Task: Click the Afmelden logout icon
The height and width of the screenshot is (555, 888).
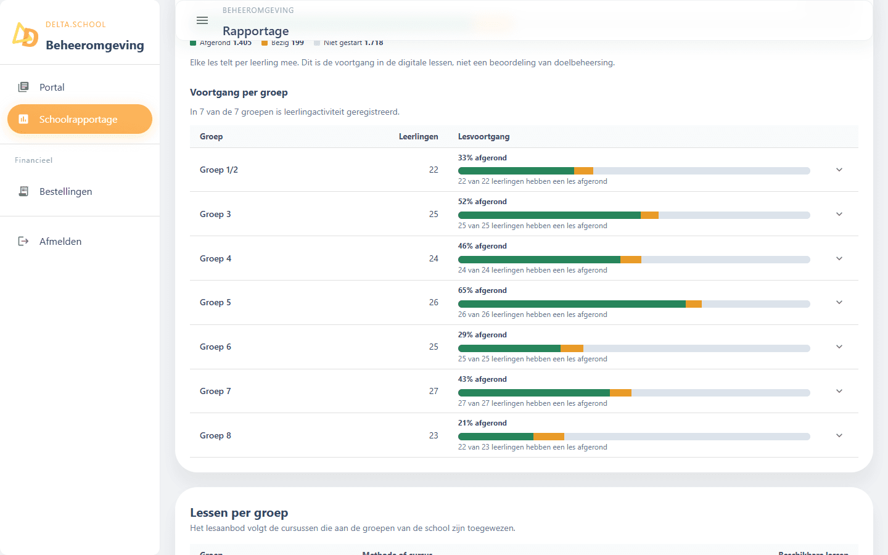Action: coord(23,241)
